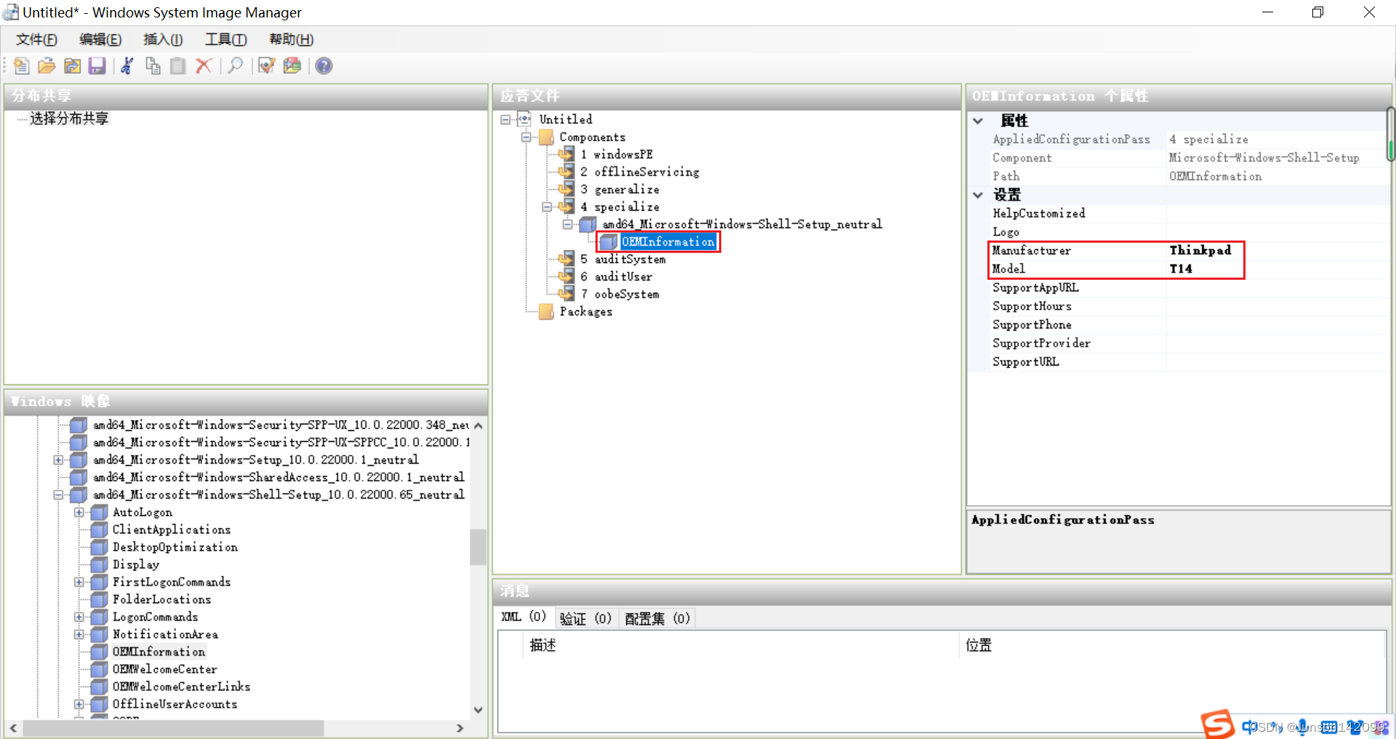Click the Create Configuration Set icon
Image resolution: width=1396 pixels, height=739 pixels.
point(292,66)
